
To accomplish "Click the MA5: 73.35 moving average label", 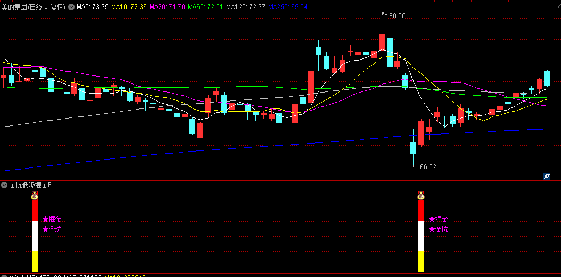I will click(93, 7).
